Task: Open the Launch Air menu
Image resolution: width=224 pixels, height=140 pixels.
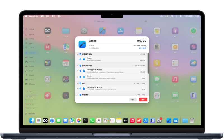Action: (x=34, y=16)
